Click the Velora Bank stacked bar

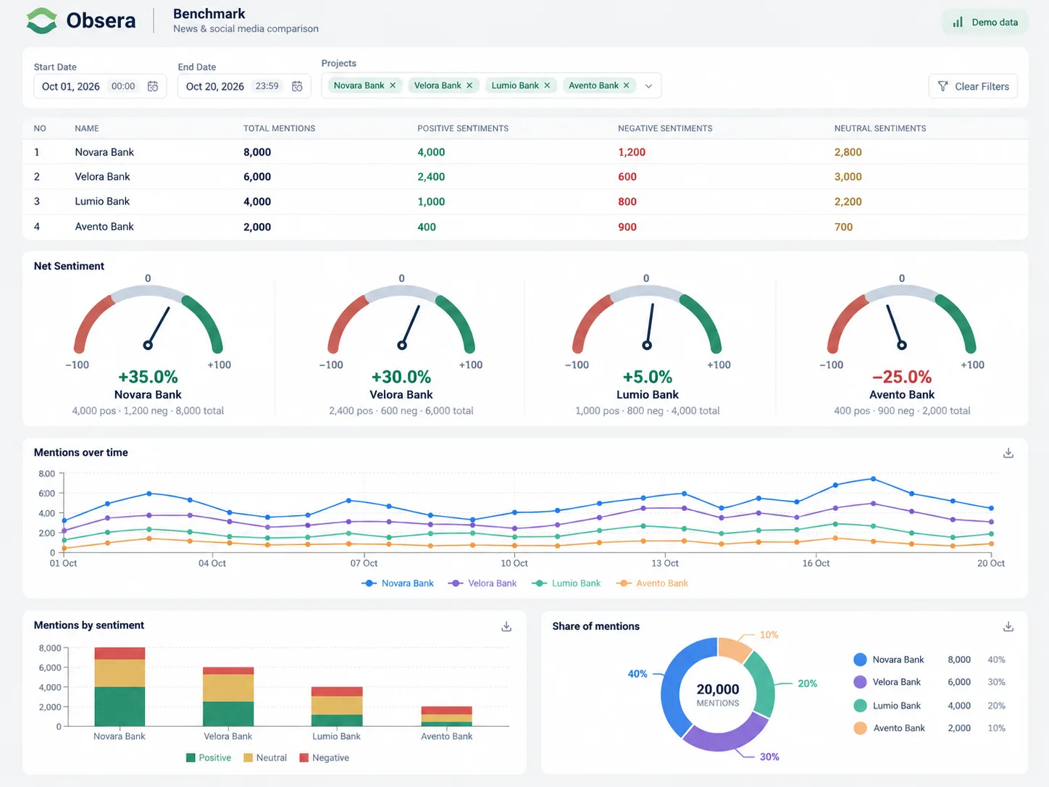228,696
